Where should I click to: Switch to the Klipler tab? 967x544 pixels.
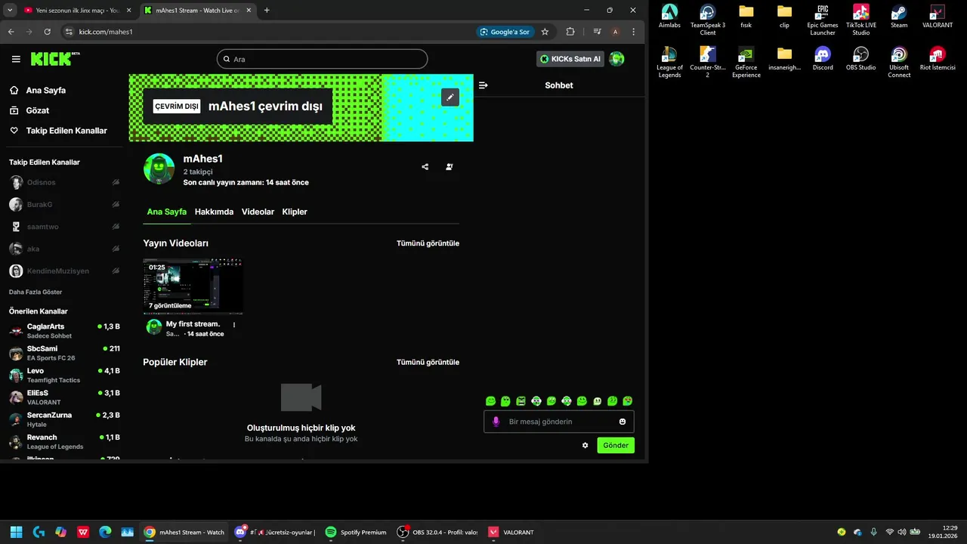(x=295, y=212)
